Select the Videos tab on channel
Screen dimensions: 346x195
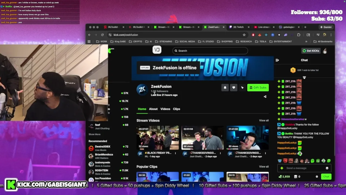[x=165, y=109]
